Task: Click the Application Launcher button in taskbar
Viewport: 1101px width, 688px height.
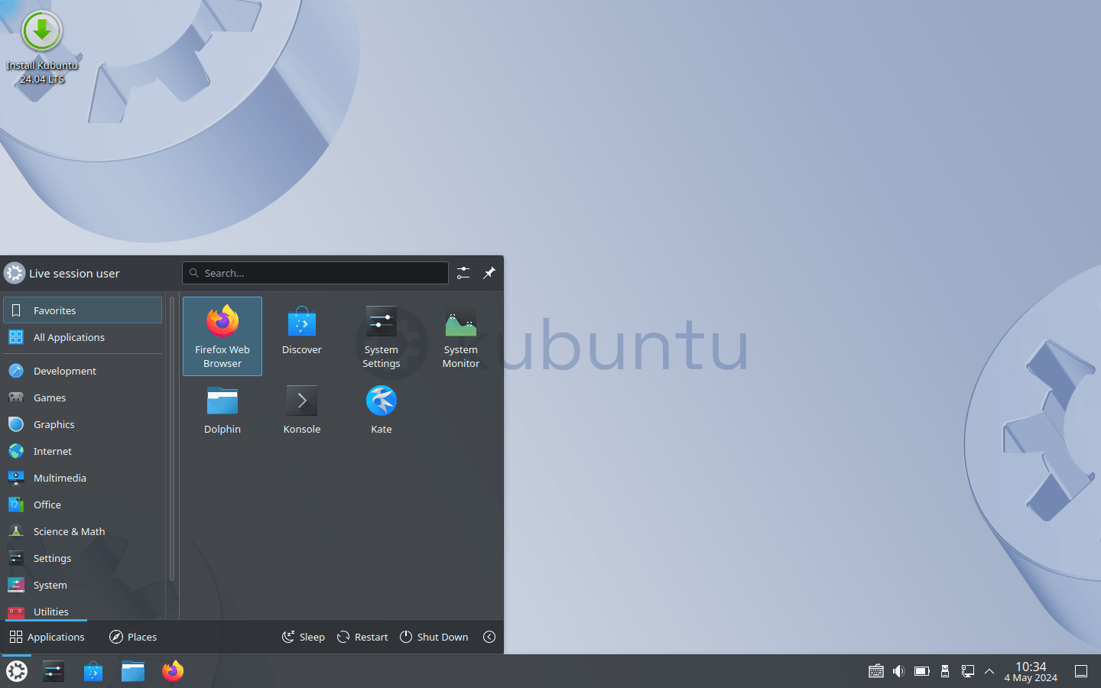Action: point(17,671)
